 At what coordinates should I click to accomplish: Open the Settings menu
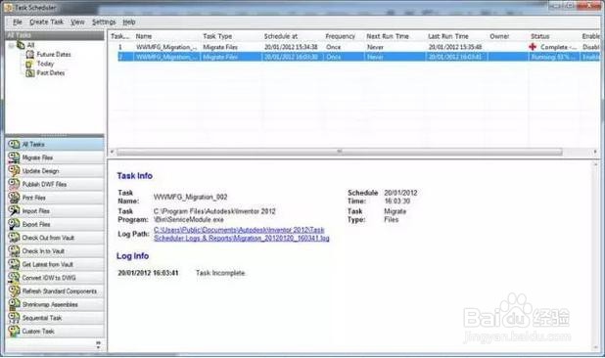[104, 22]
